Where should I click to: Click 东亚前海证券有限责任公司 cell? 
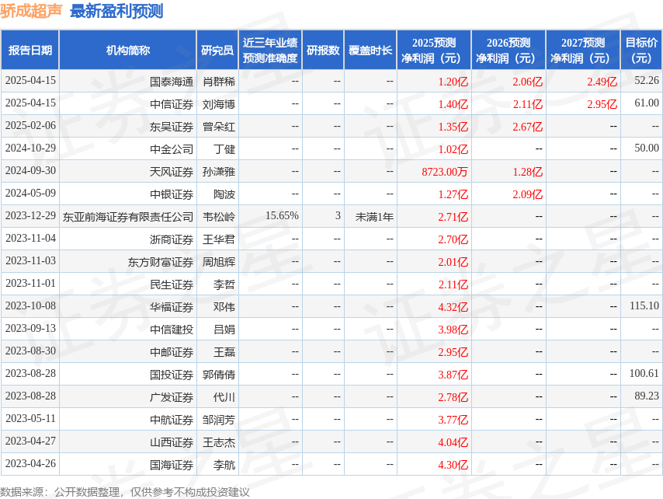click(127, 217)
